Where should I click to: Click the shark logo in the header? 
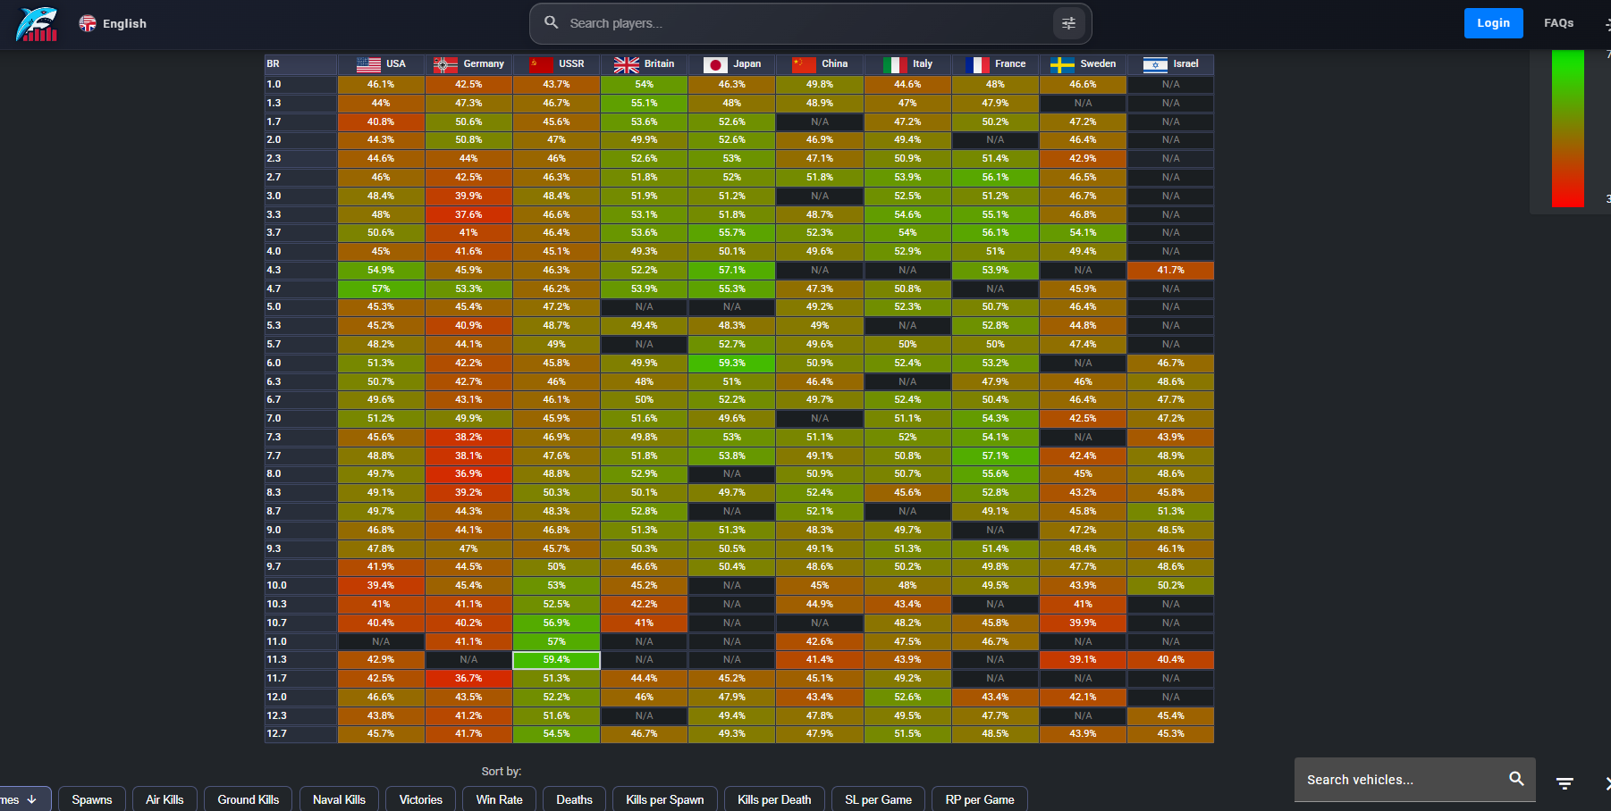(37, 24)
